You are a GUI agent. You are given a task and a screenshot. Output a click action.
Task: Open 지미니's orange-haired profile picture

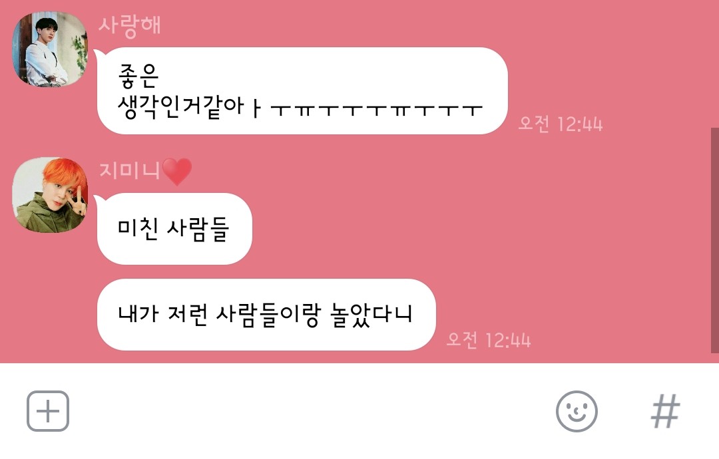click(49, 195)
